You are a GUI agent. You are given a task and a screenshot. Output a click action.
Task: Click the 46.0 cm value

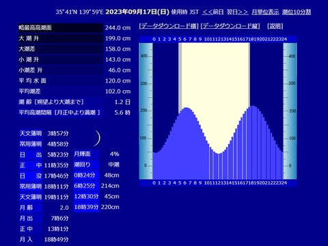click(x=120, y=70)
